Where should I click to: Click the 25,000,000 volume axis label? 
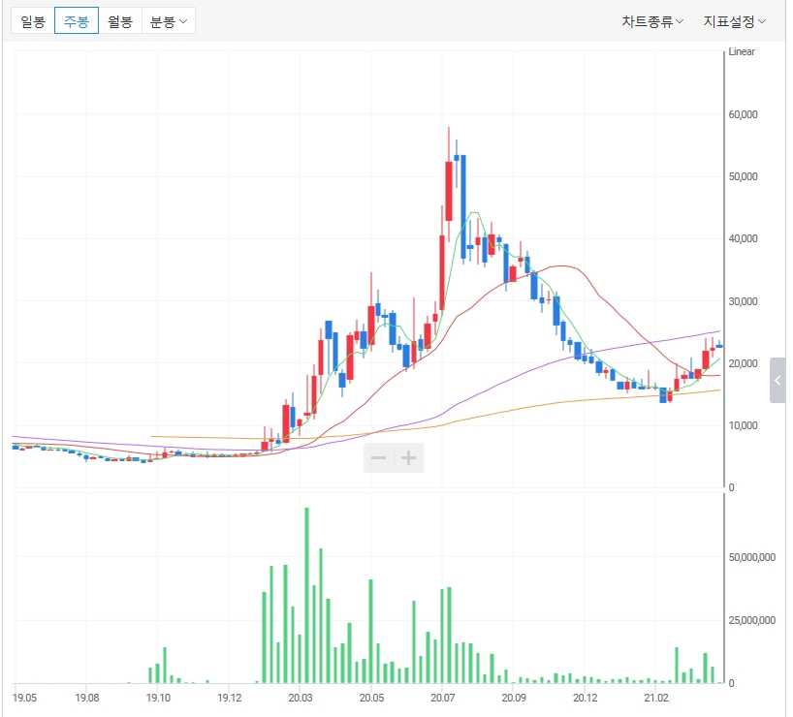752,620
